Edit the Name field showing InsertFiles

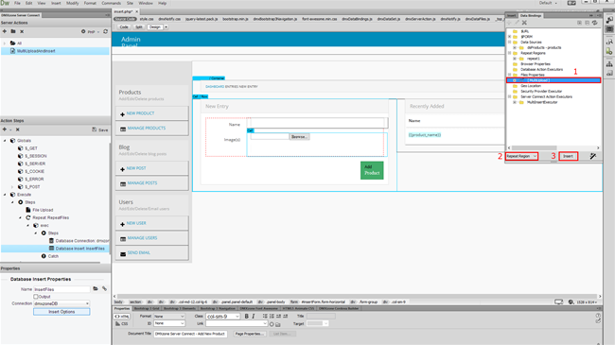[x=61, y=289]
